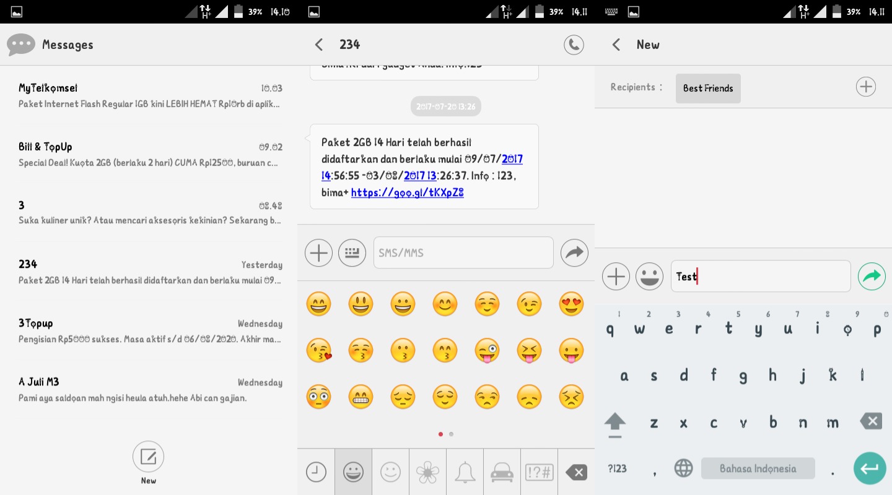Tap the 14.10 clock in status bar
The height and width of the screenshot is (495, 892).
click(x=281, y=11)
